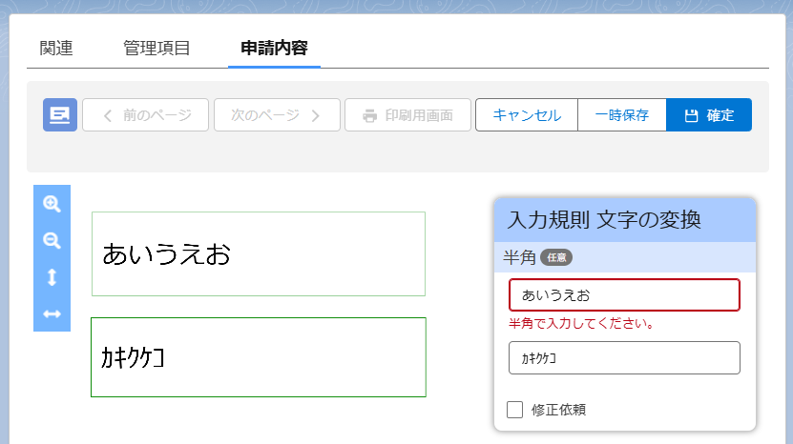Click 一時保存 to save temporarily
793x444 pixels.
(x=622, y=115)
